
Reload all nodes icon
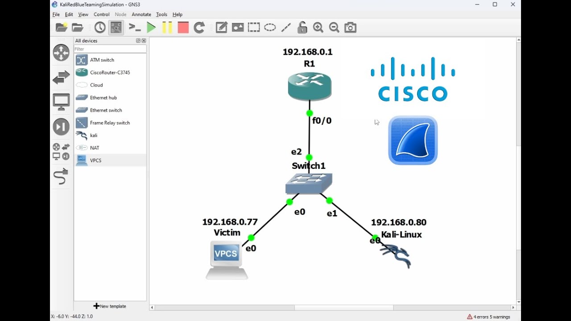coord(199,28)
